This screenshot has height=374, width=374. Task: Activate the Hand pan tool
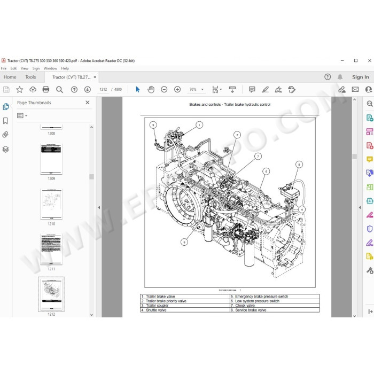coord(151,89)
